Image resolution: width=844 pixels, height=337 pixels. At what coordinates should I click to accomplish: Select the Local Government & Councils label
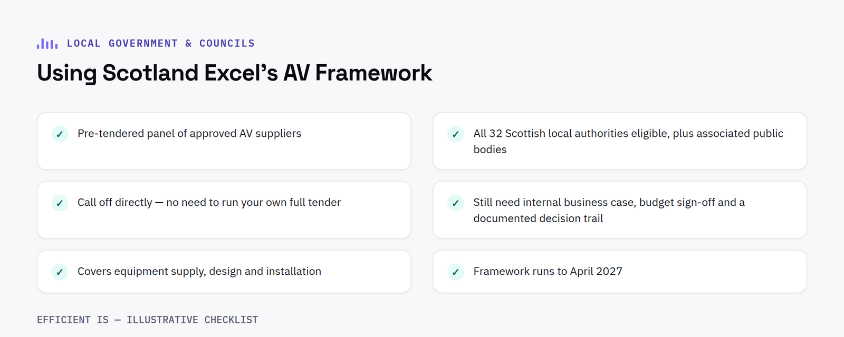(161, 44)
